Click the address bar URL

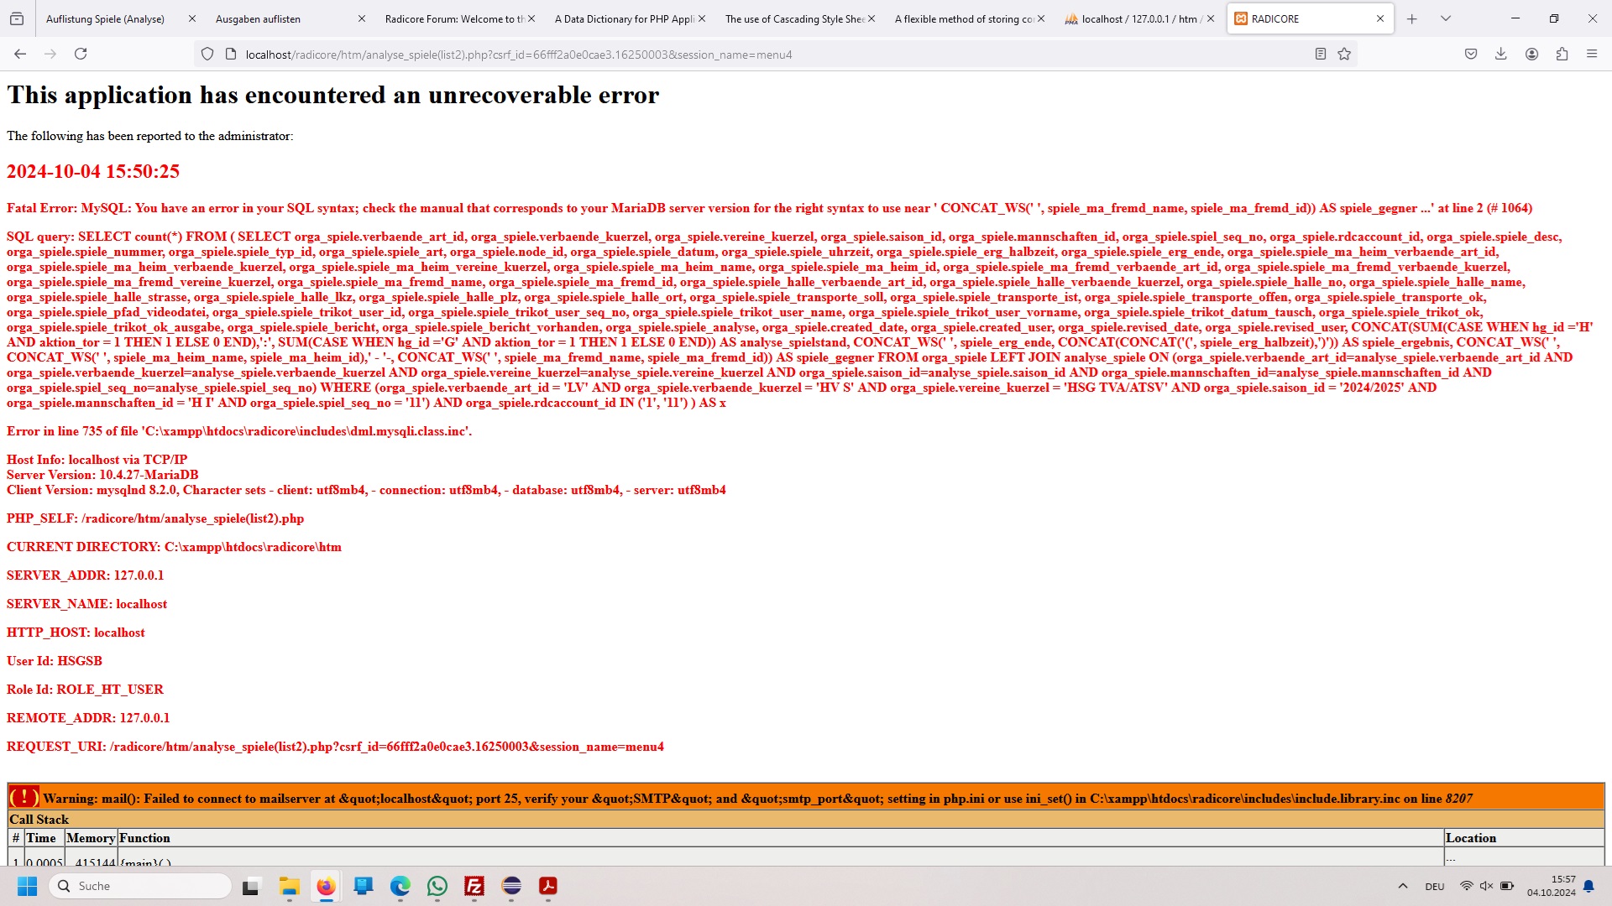click(x=756, y=55)
